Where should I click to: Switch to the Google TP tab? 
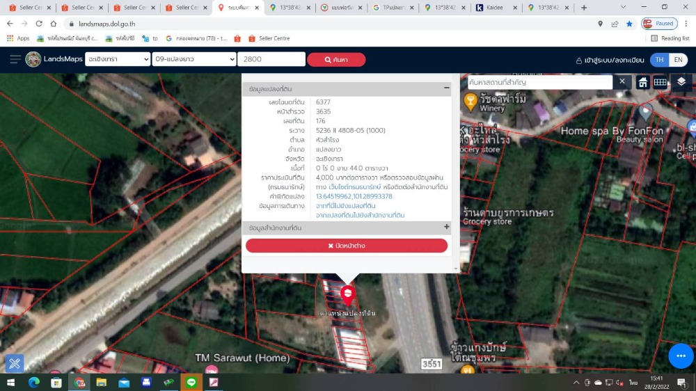tap(393, 8)
